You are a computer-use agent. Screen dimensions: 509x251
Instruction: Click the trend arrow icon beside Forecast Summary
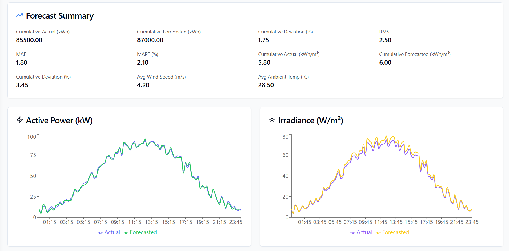[x=19, y=15]
